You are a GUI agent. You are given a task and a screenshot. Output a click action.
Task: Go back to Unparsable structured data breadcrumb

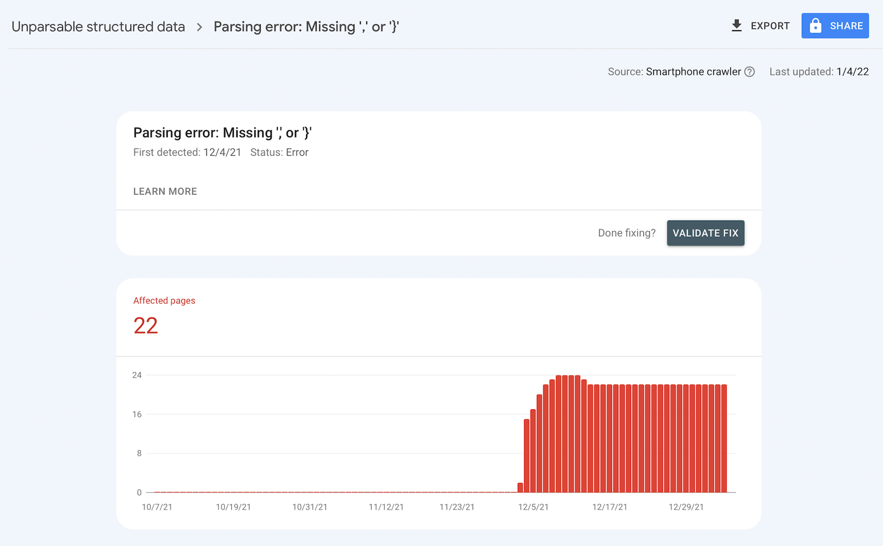click(x=98, y=27)
